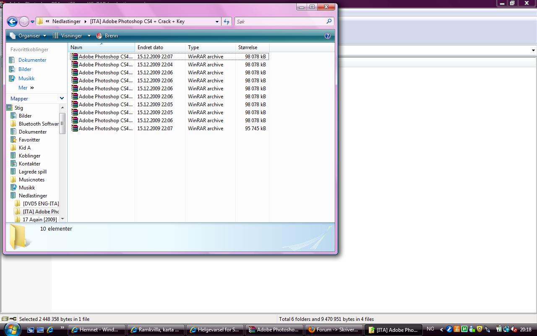Viewport: 537px width, 336px height.
Task: Click the drive icon in WinRAR status bar
Action: point(4,319)
